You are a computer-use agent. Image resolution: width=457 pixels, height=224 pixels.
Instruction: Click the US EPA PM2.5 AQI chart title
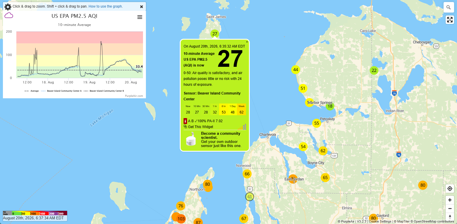click(x=74, y=16)
